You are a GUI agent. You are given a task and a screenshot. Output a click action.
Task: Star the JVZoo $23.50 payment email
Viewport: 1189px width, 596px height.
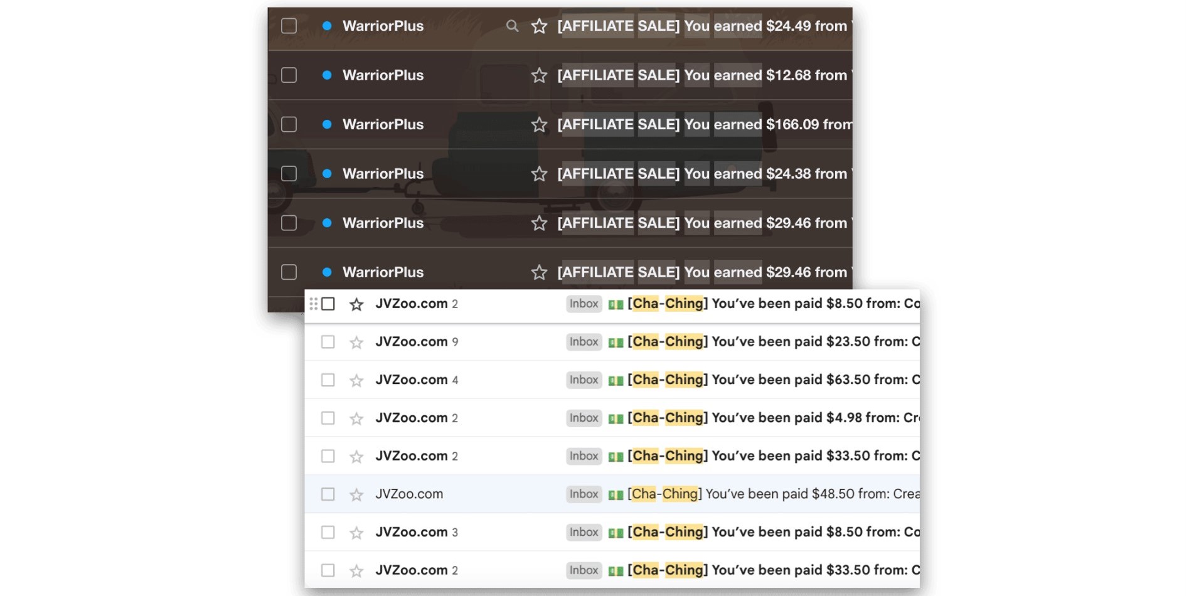point(356,343)
